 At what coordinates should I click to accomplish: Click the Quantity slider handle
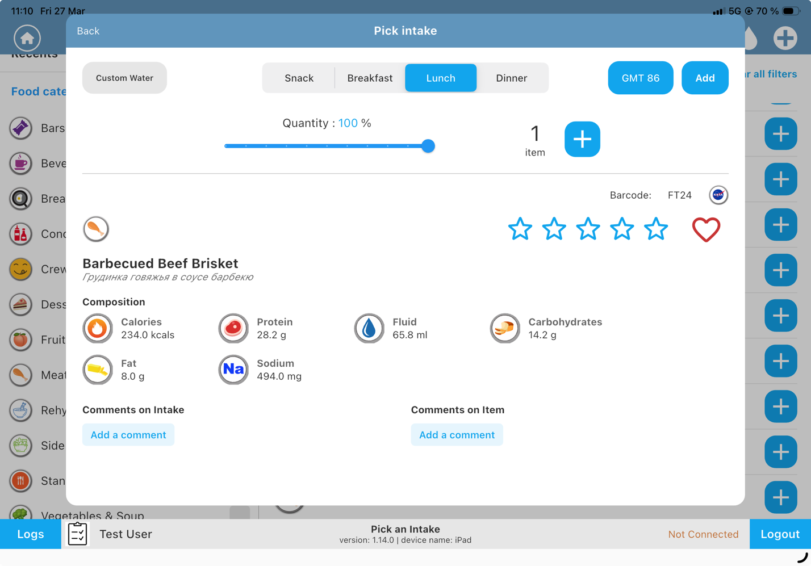click(x=428, y=146)
